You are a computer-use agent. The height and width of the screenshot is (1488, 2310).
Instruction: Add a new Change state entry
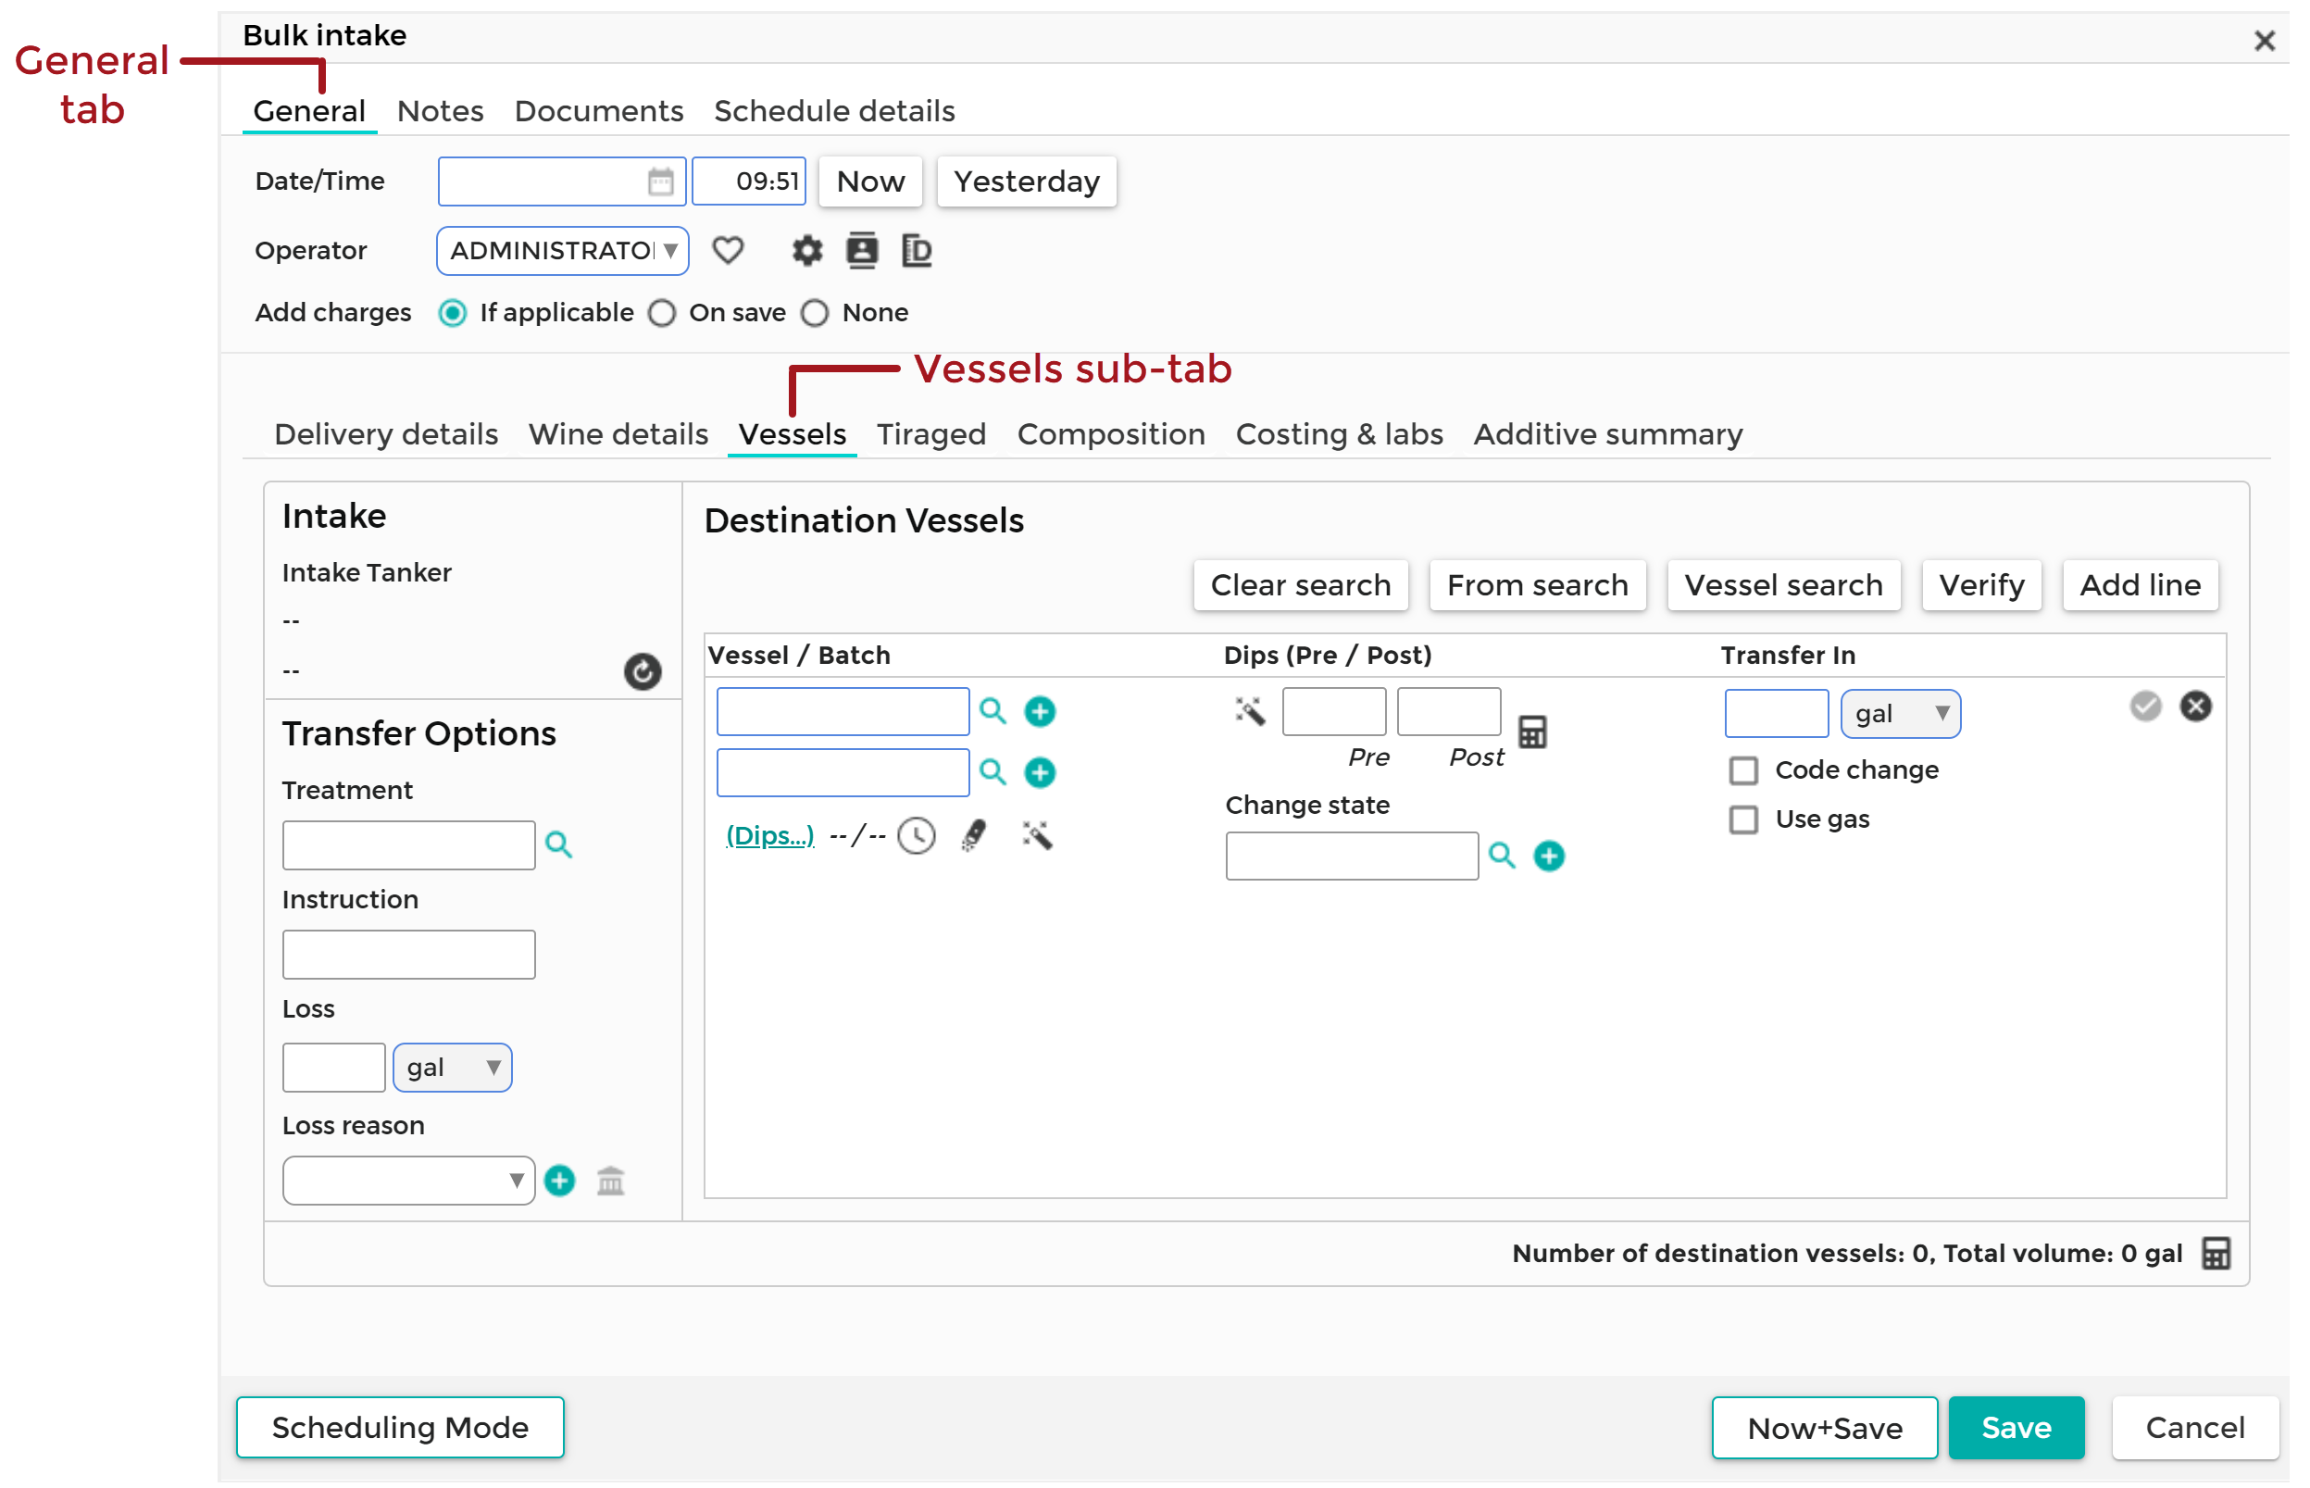[x=1549, y=856]
